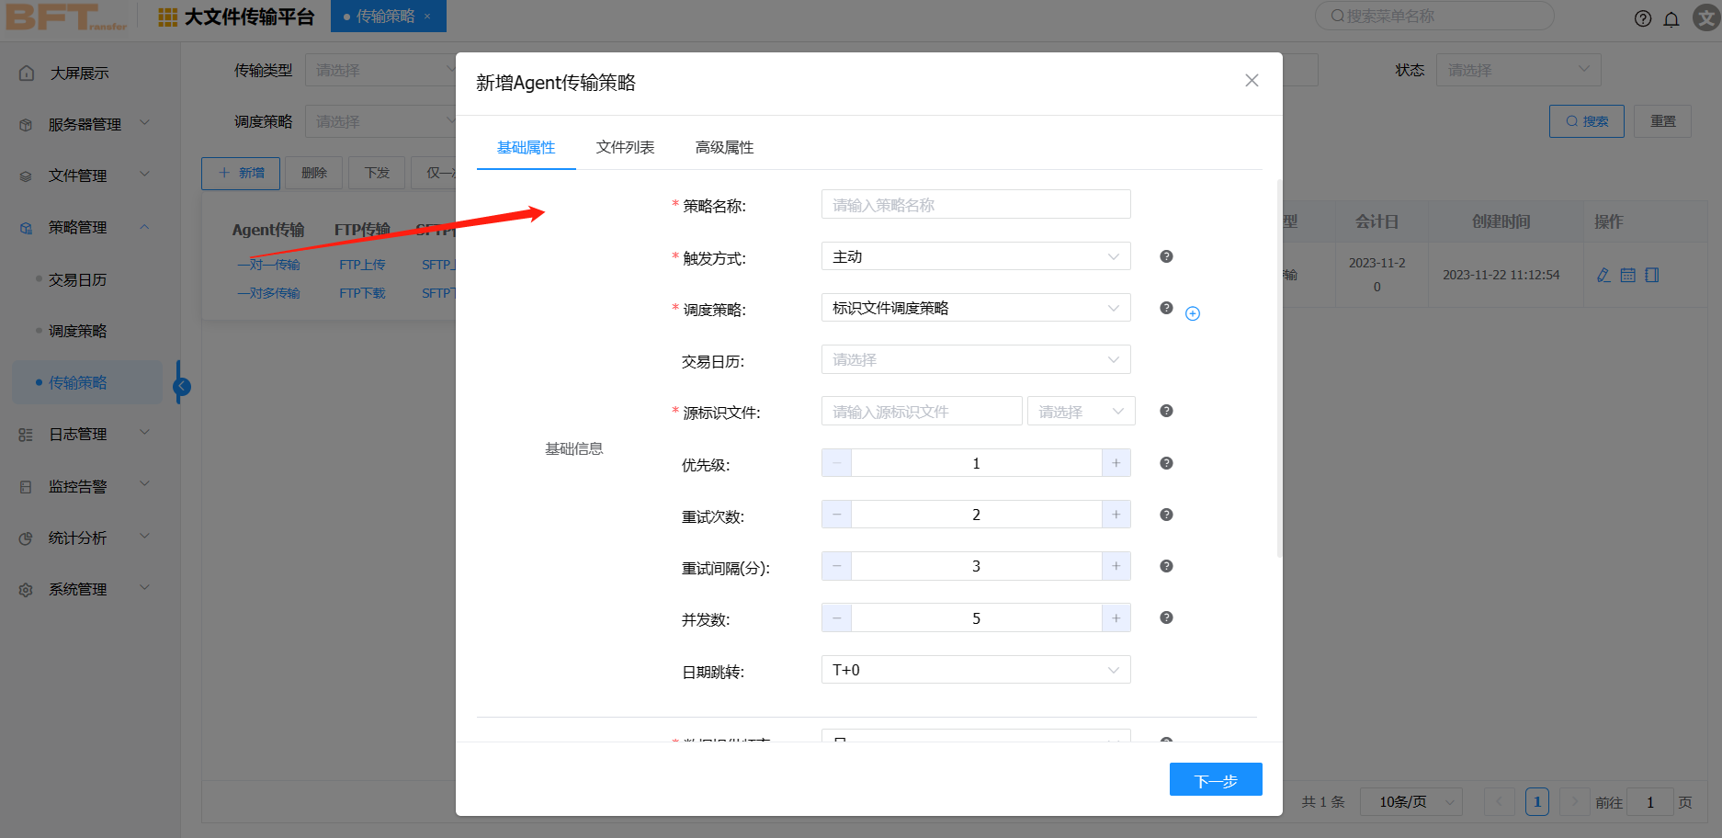Increase 优先级 with the plus button
The width and height of the screenshot is (1722, 838).
click(x=1116, y=463)
